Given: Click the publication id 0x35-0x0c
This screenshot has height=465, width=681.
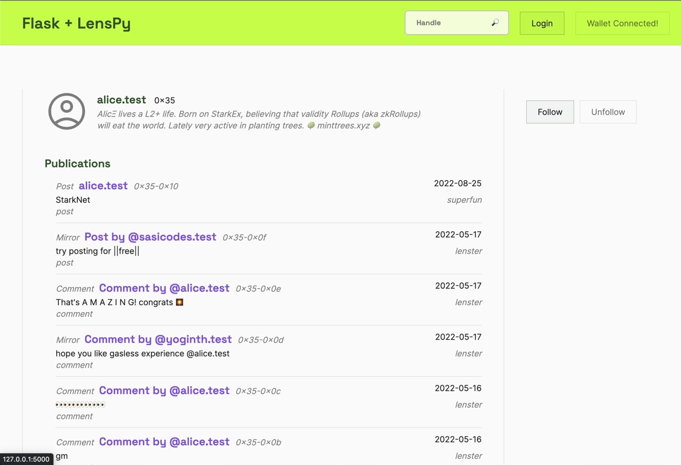Looking at the screenshot, I should click(x=258, y=391).
